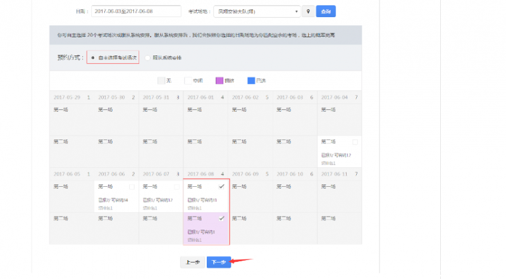The image size is (506, 279).
Task: Click the 2017-06-04 date column header
Action: (340, 97)
